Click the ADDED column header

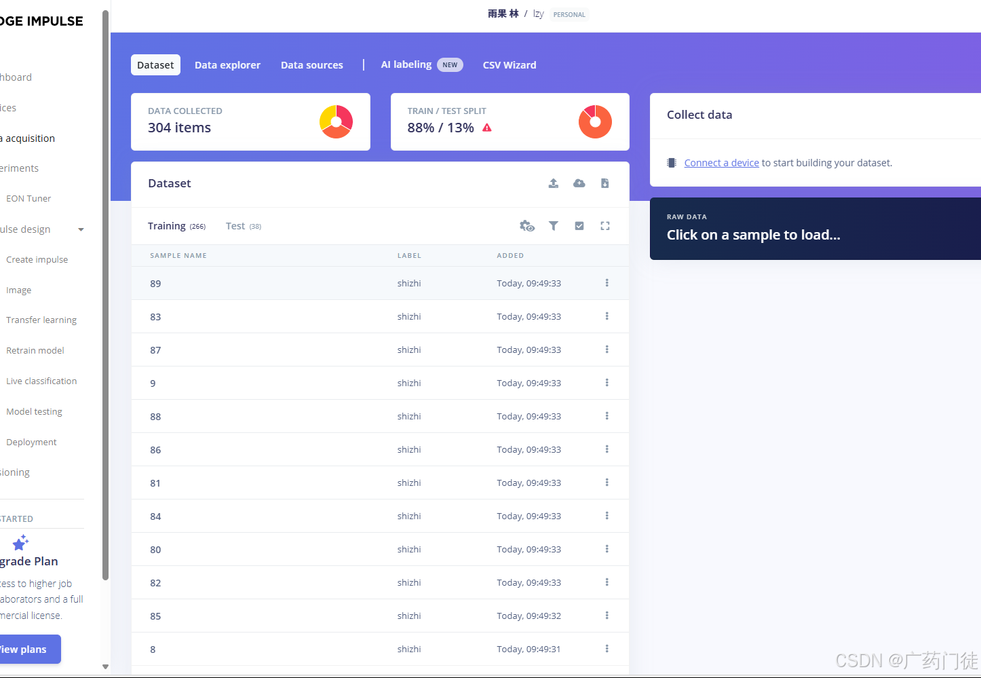(x=510, y=256)
